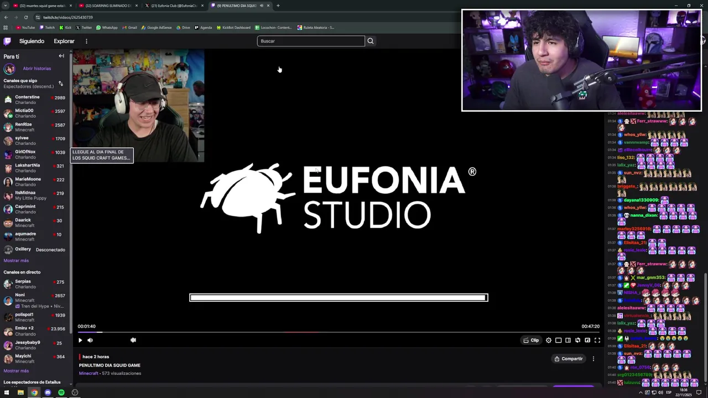Click the Twitch logo home icon
708x398 pixels.
[x=7, y=41]
